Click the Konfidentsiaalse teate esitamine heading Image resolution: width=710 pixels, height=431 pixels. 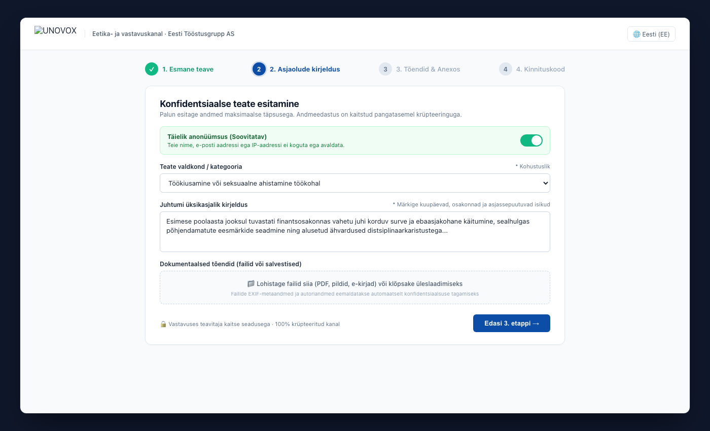tap(229, 104)
